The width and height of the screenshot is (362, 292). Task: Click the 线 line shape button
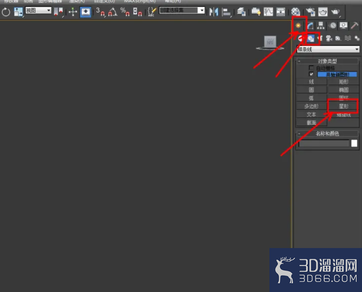312,82
